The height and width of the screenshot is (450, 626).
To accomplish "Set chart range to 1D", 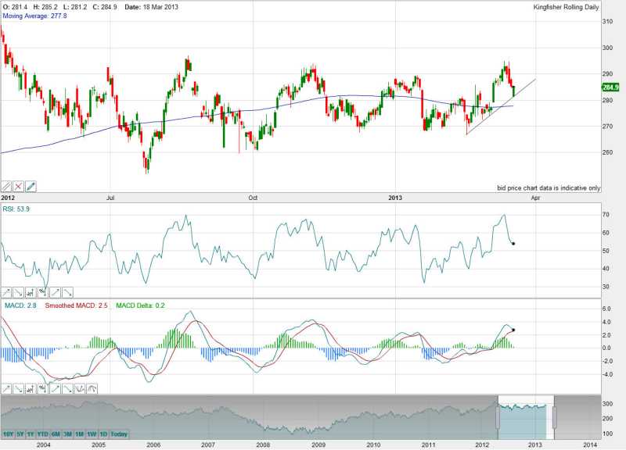I will (103, 434).
